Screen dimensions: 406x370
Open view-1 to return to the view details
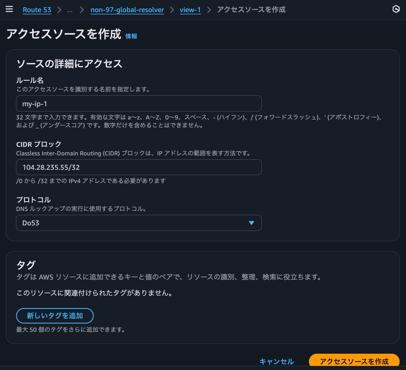point(190,10)
